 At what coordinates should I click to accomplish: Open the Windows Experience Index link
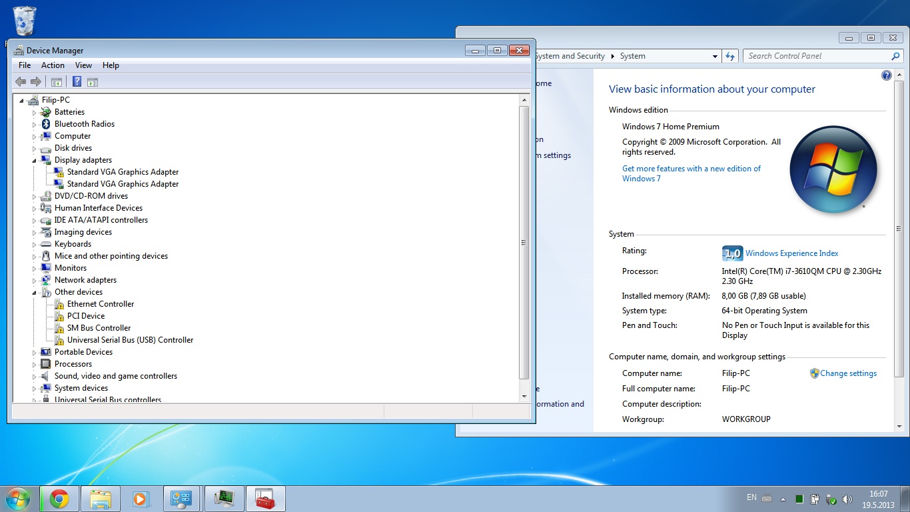click(x=791, y=253)
